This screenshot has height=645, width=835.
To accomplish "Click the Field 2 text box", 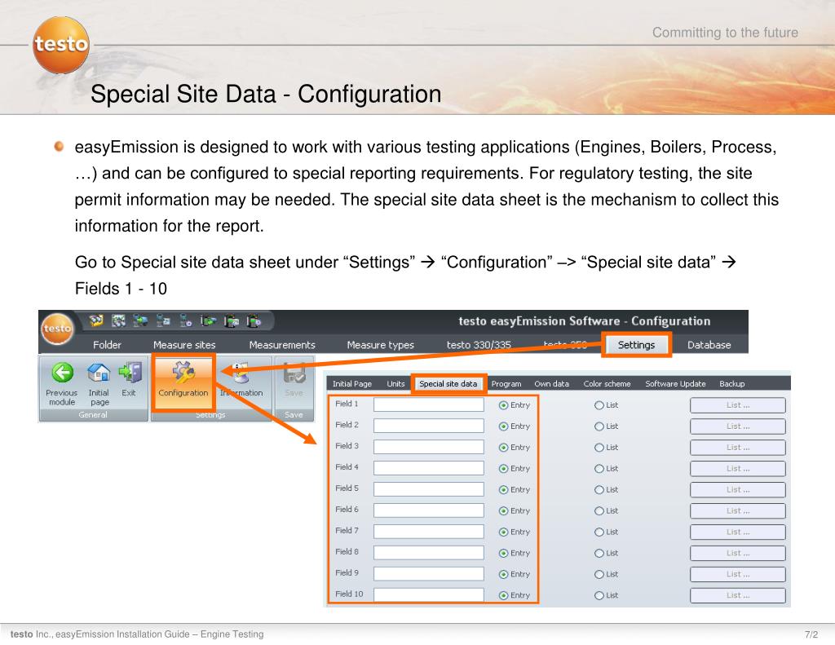I will pyautogui.click(x=429, y=426).
